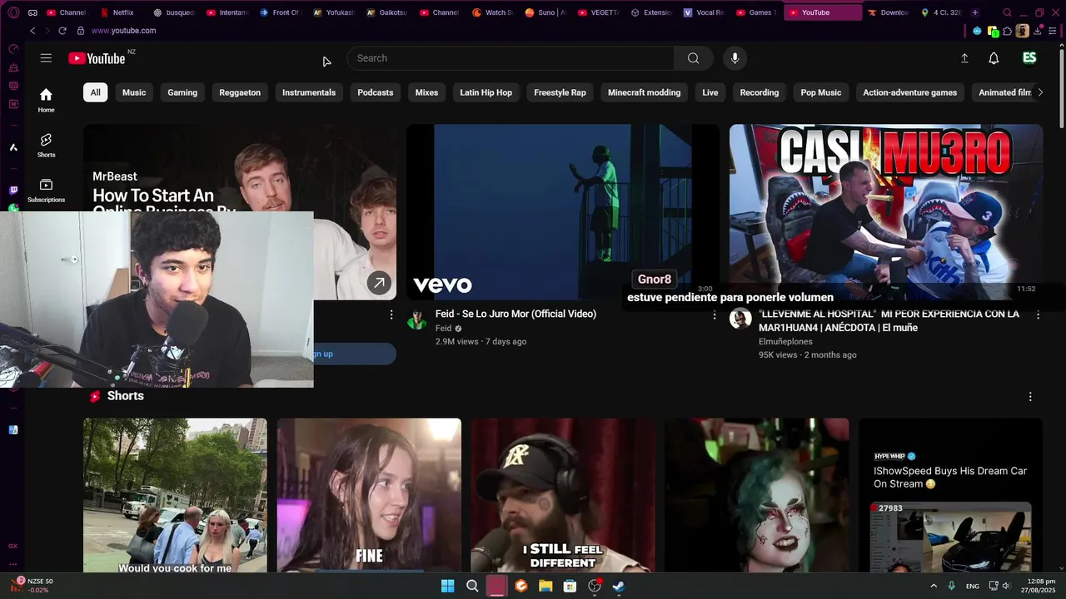Open Feid - Se Lo Juro Mor title
Screen dimensions: 1066x599
point(516,314)
